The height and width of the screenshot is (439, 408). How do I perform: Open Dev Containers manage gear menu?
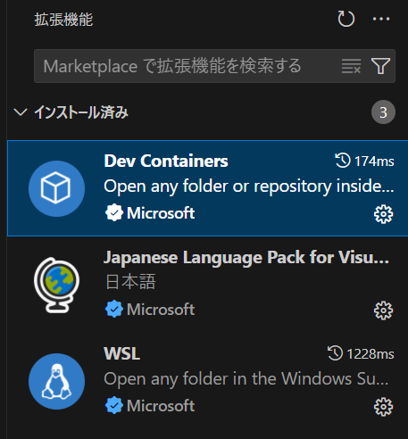(383, 214)
